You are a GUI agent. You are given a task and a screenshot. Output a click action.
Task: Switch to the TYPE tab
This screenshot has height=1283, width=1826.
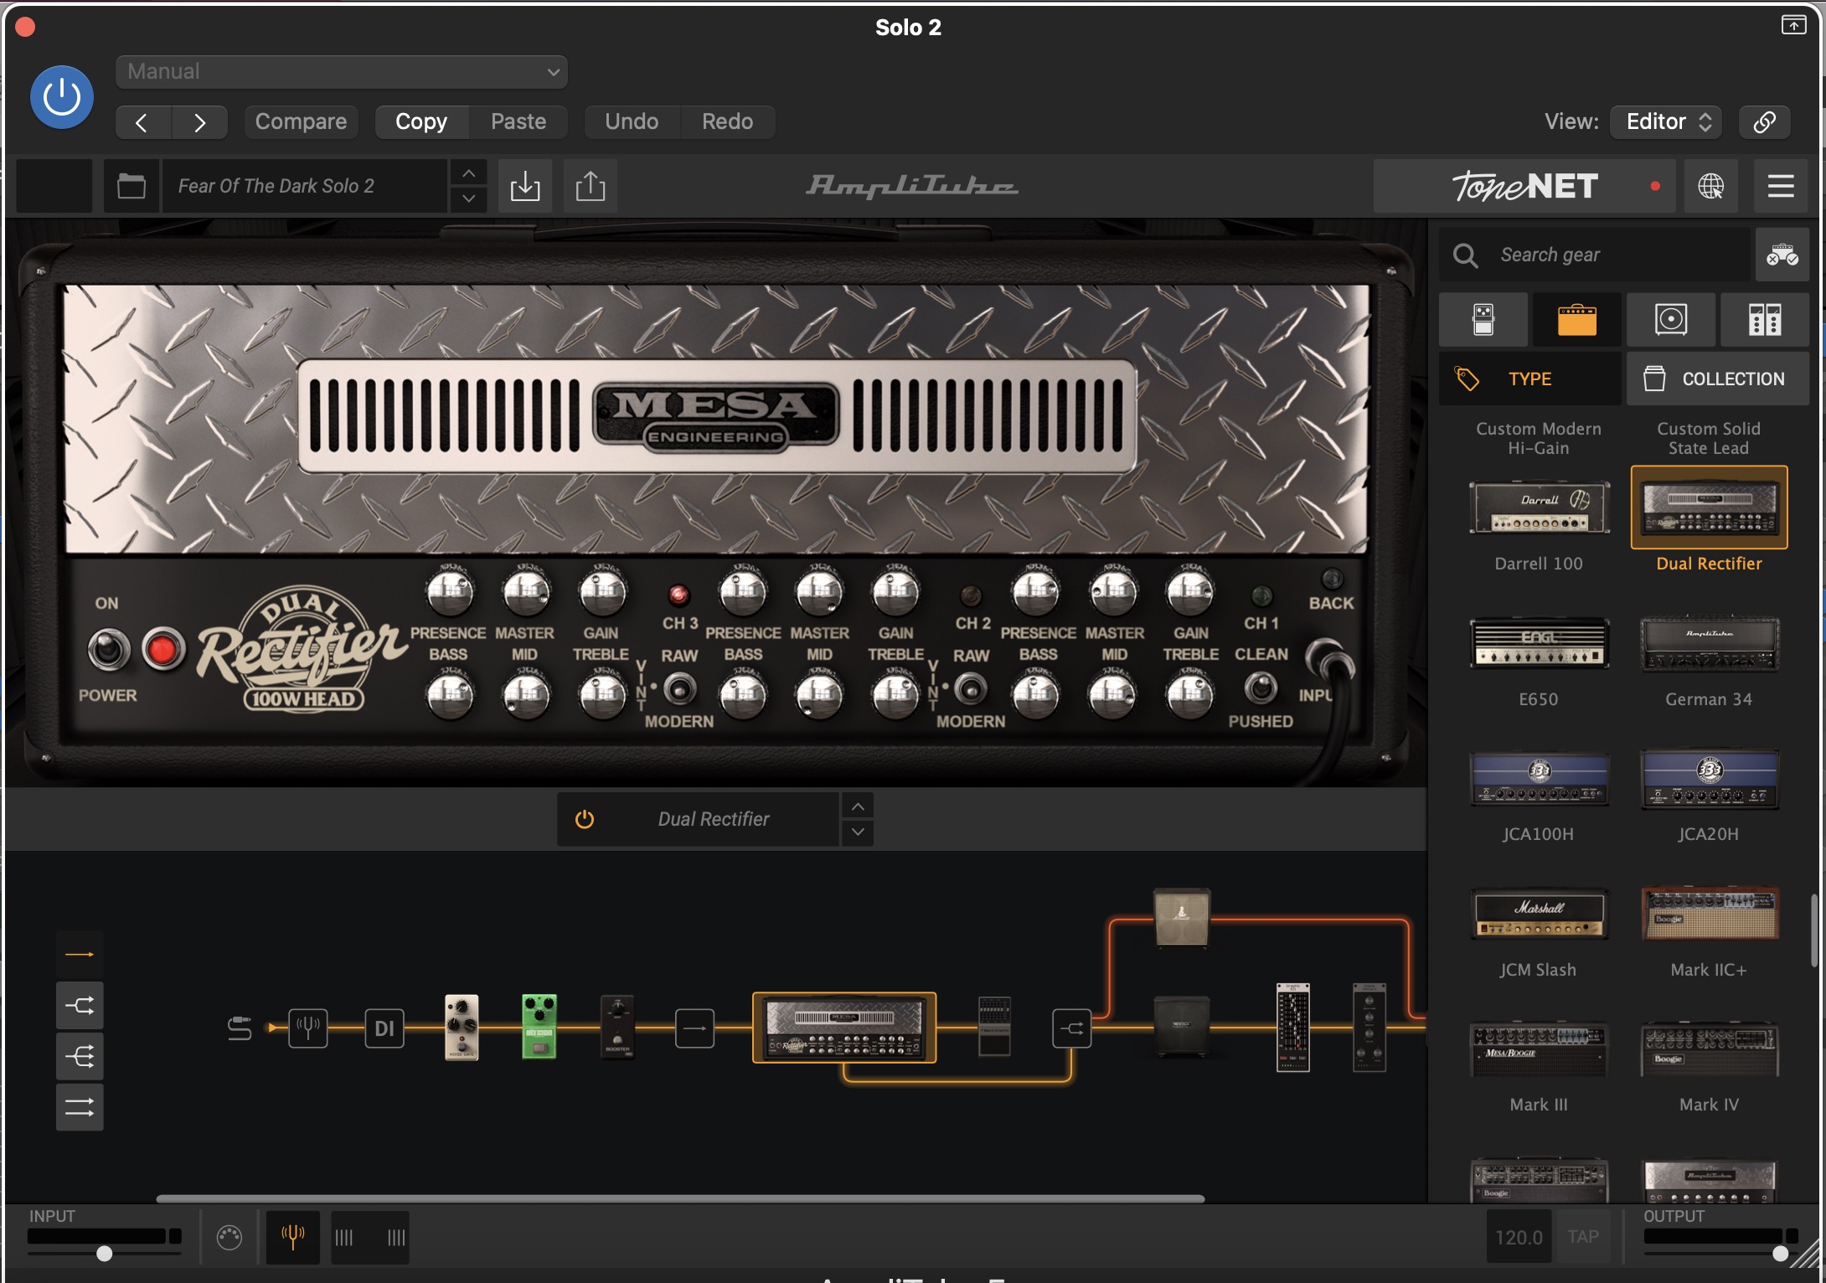pyautogui.click(x=1529, y=379)
